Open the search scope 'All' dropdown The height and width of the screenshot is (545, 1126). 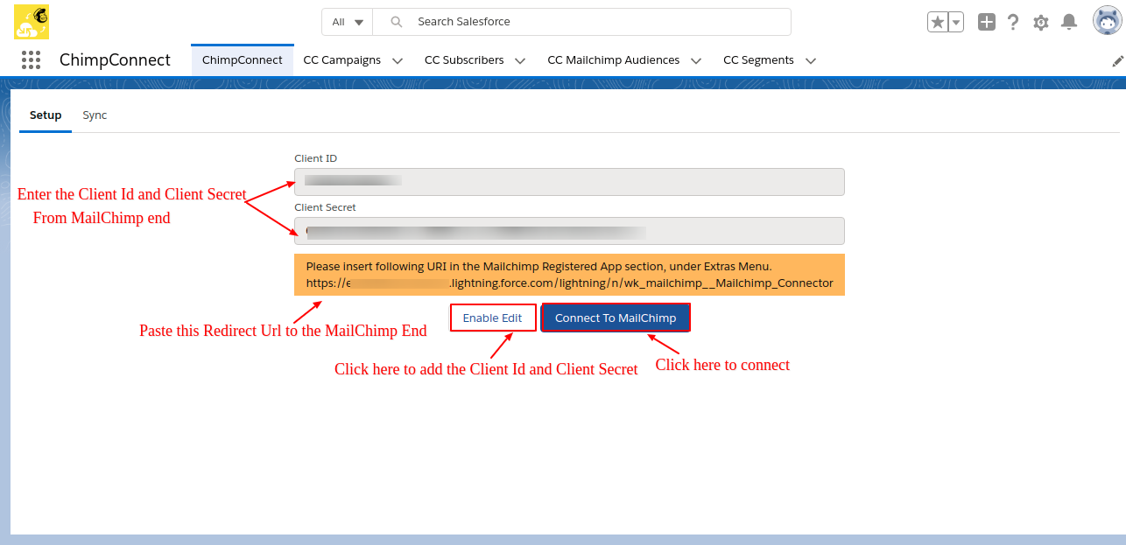pos(348,22)
